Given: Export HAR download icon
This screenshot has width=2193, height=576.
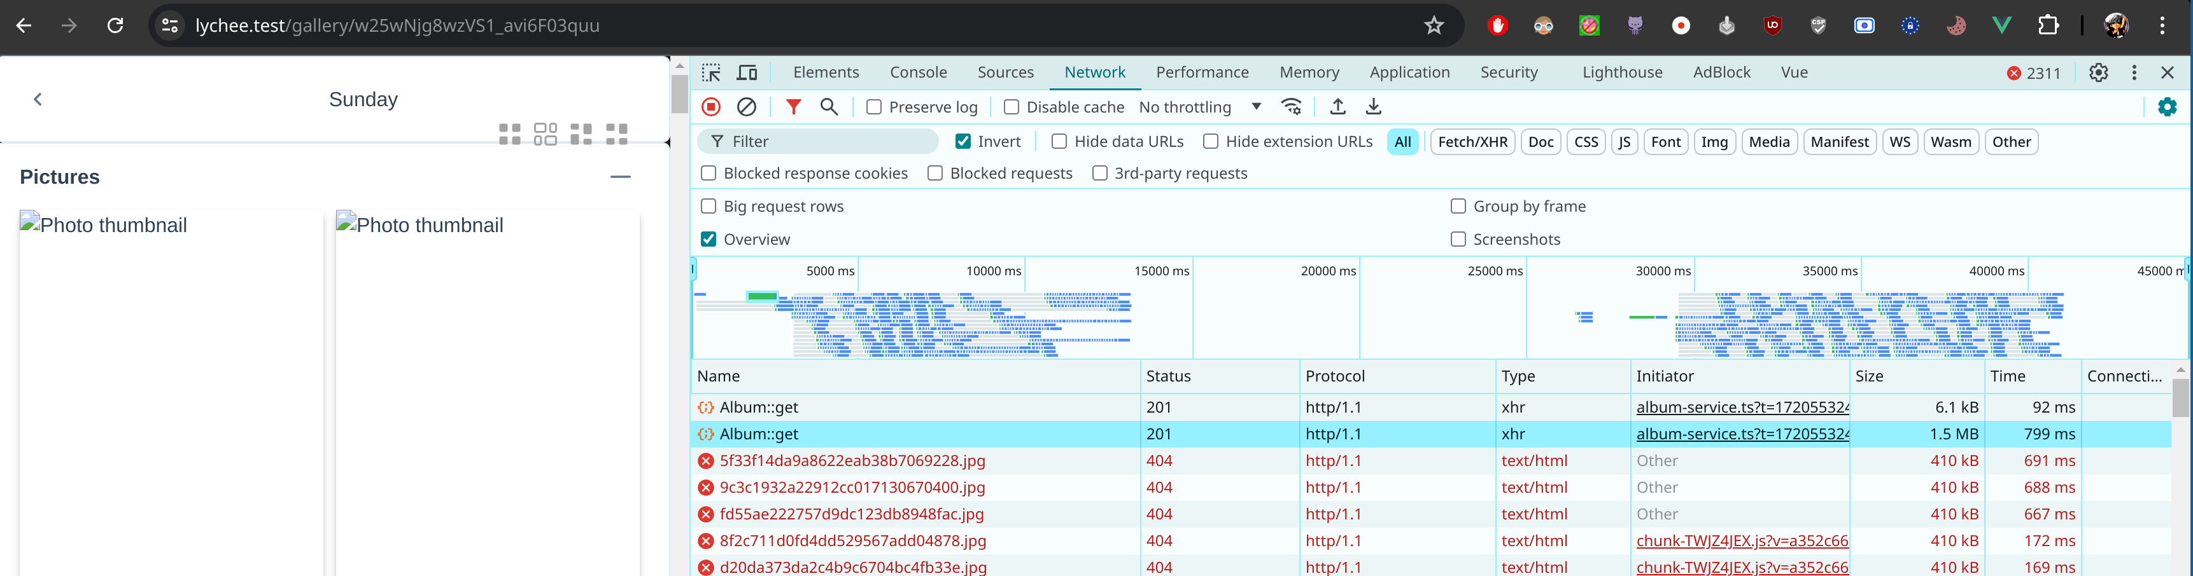Looking at the screenshot, I should tap(1373, 106).
